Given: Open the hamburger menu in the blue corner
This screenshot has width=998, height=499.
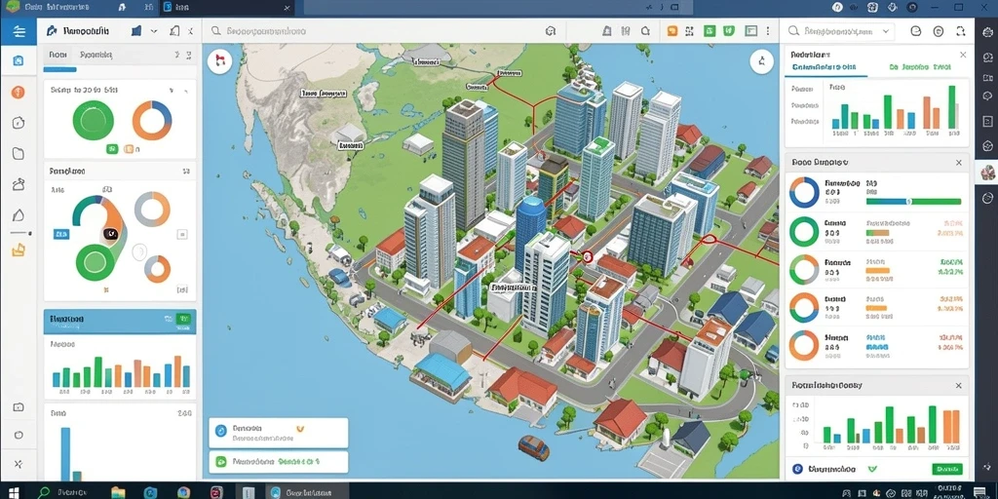Looking at the screenshot, I should (19, 31).
